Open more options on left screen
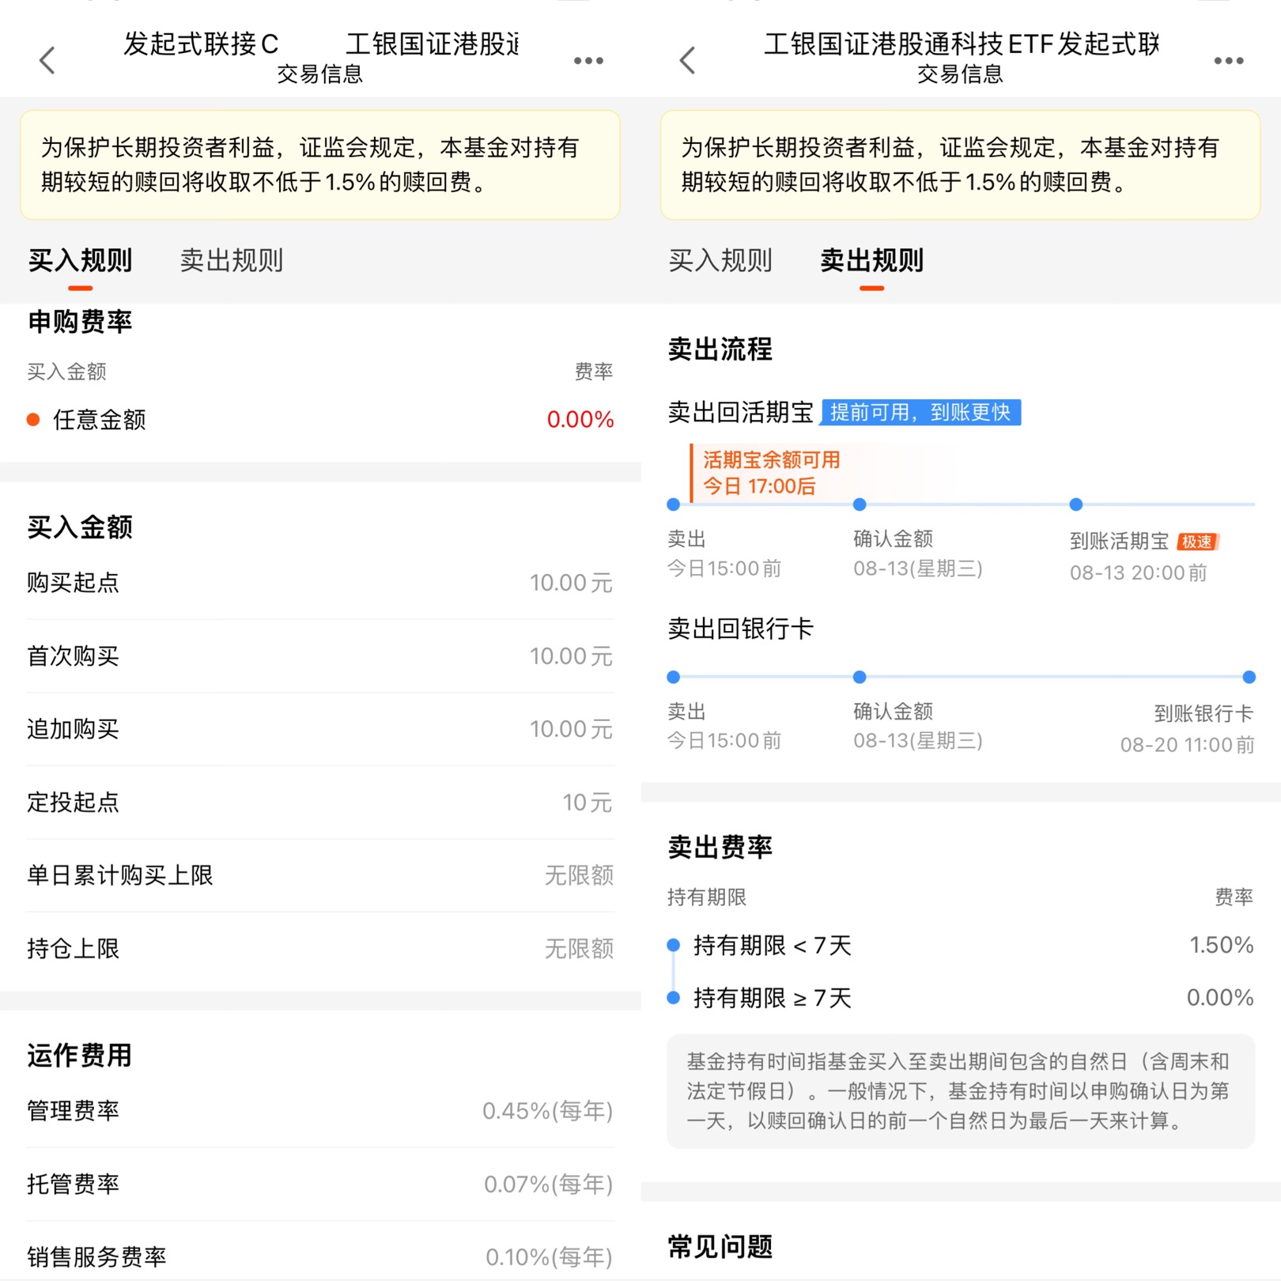 click(x=588, y=61)
